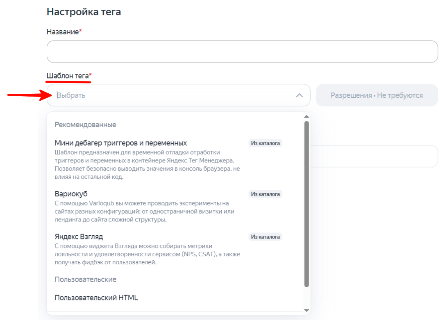
Task: Select Пользовательский HTML template
Action: pyautogui.click(x=96, y=297)
